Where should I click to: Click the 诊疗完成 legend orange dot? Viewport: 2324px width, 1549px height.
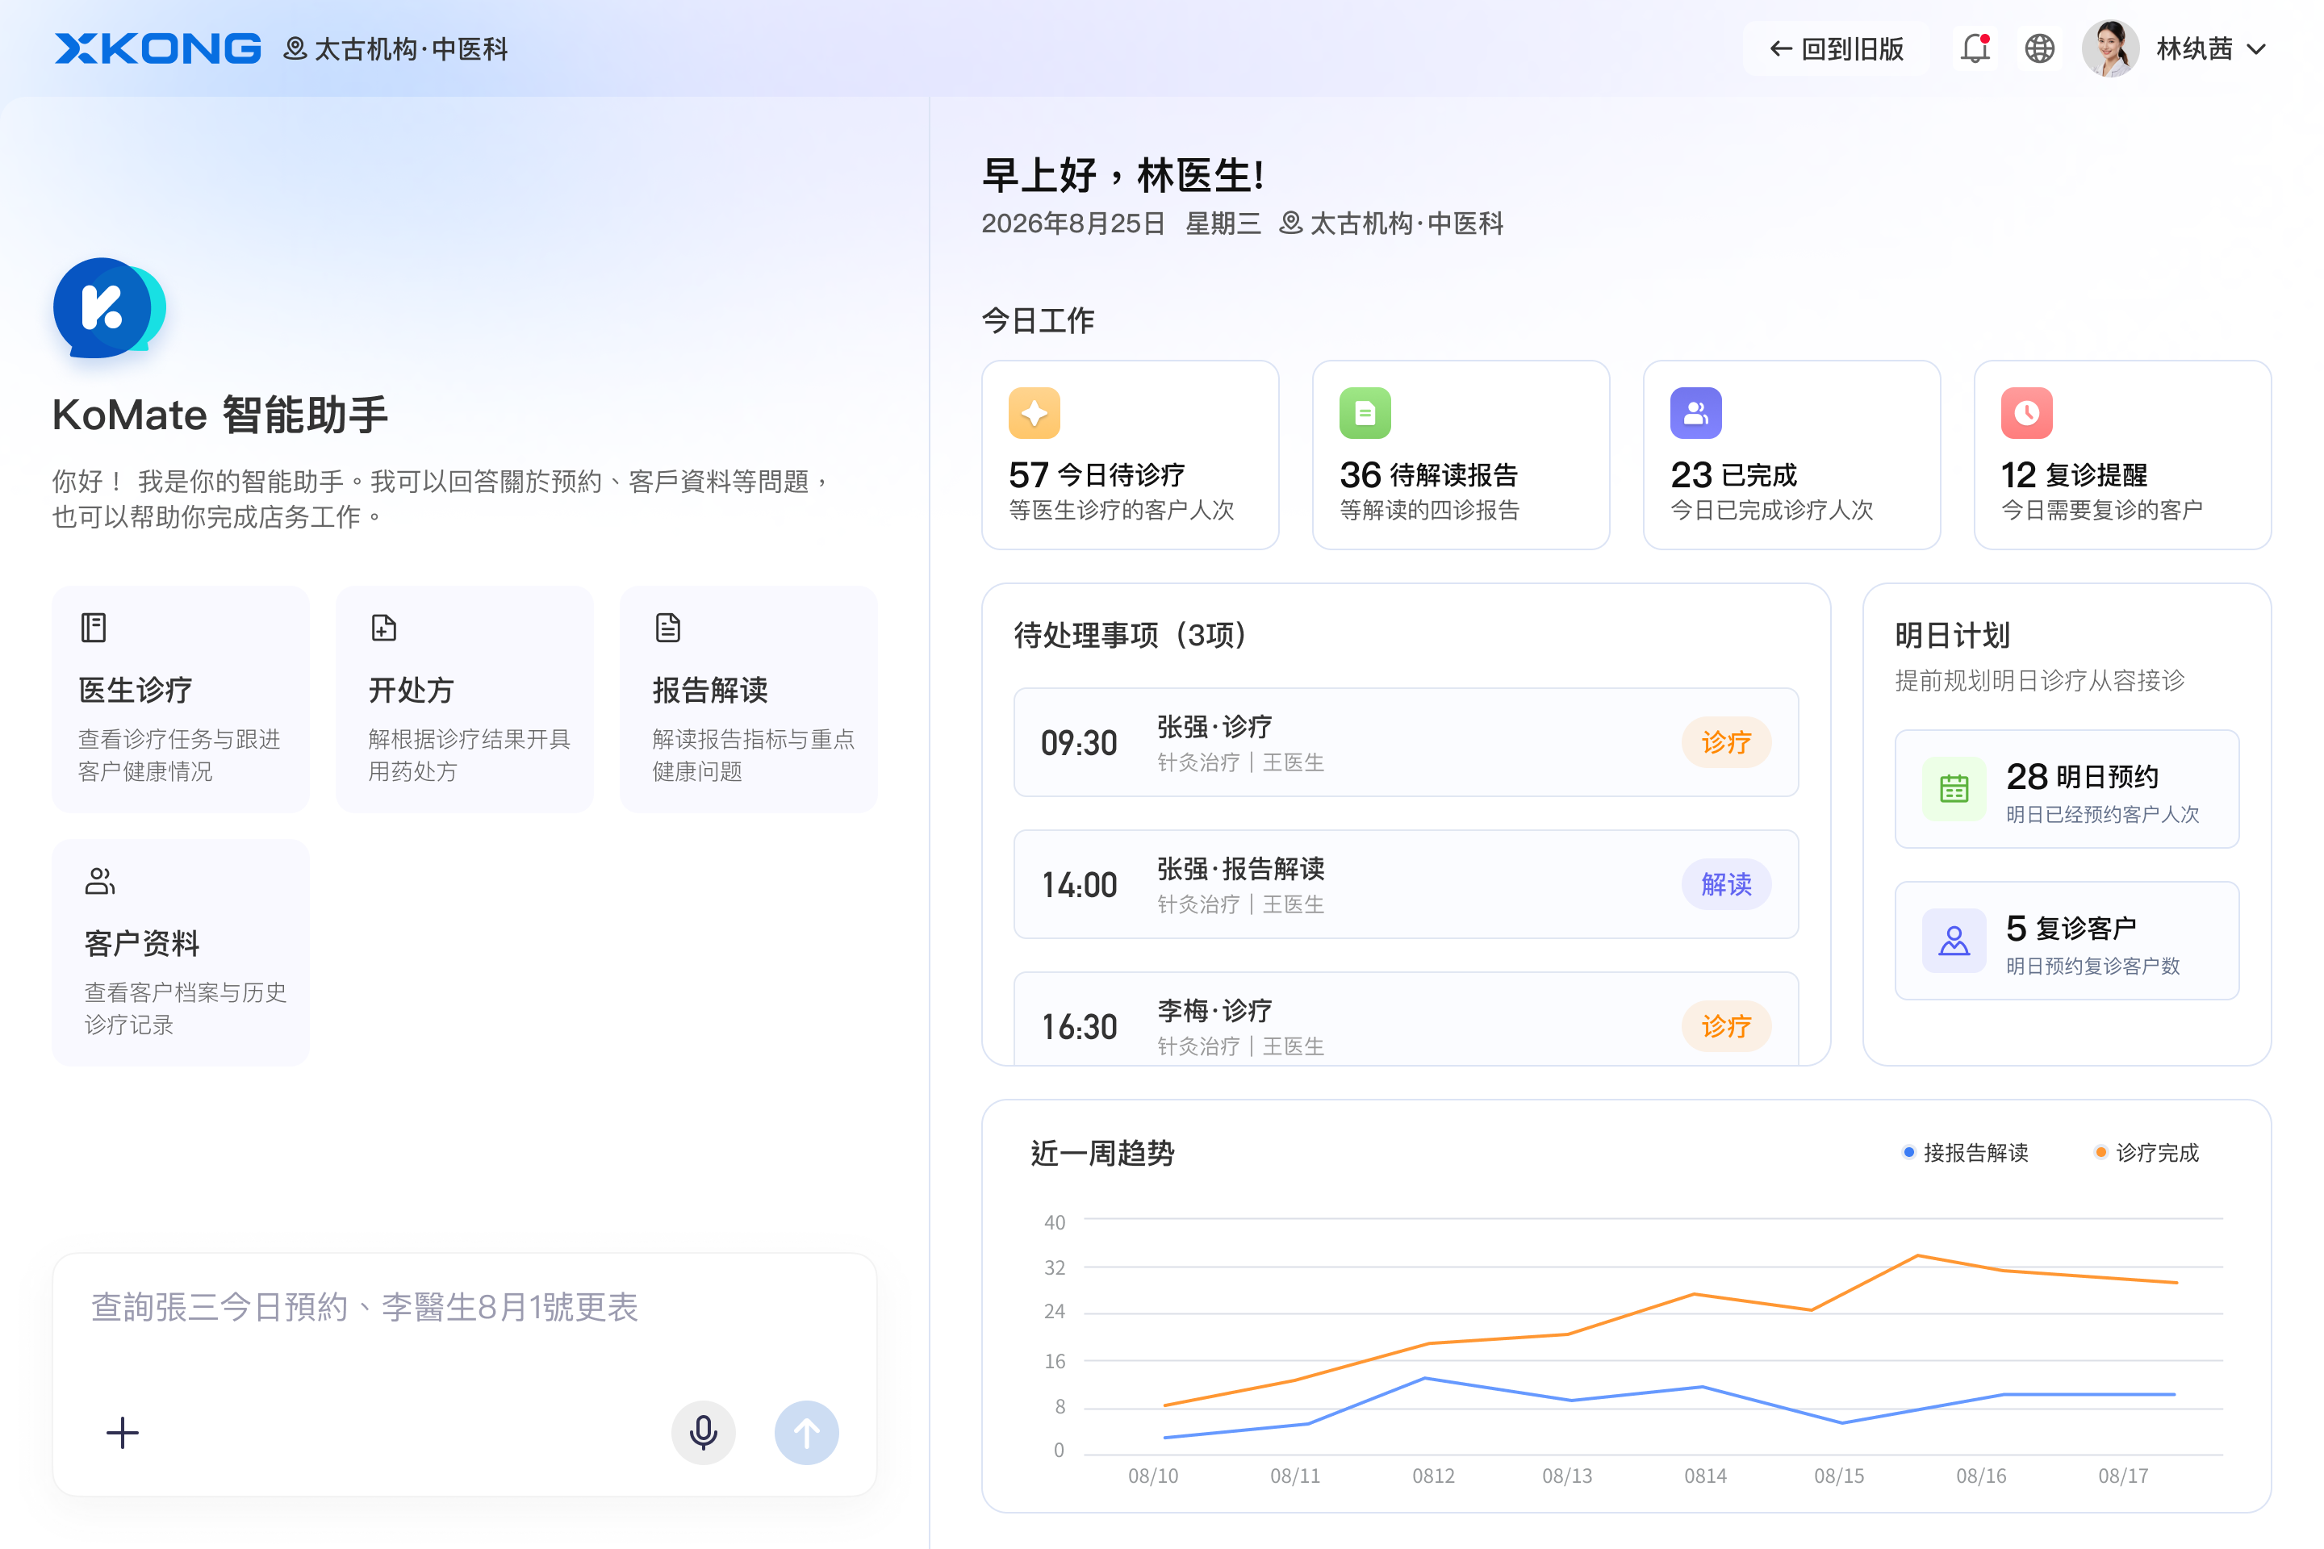click(x=2100, y=1152)
